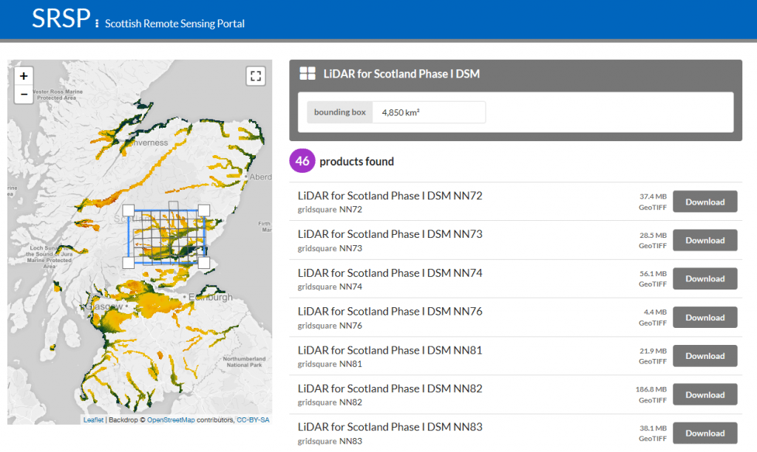
Task: Zoom in on the map
Action: click(24, 76)
